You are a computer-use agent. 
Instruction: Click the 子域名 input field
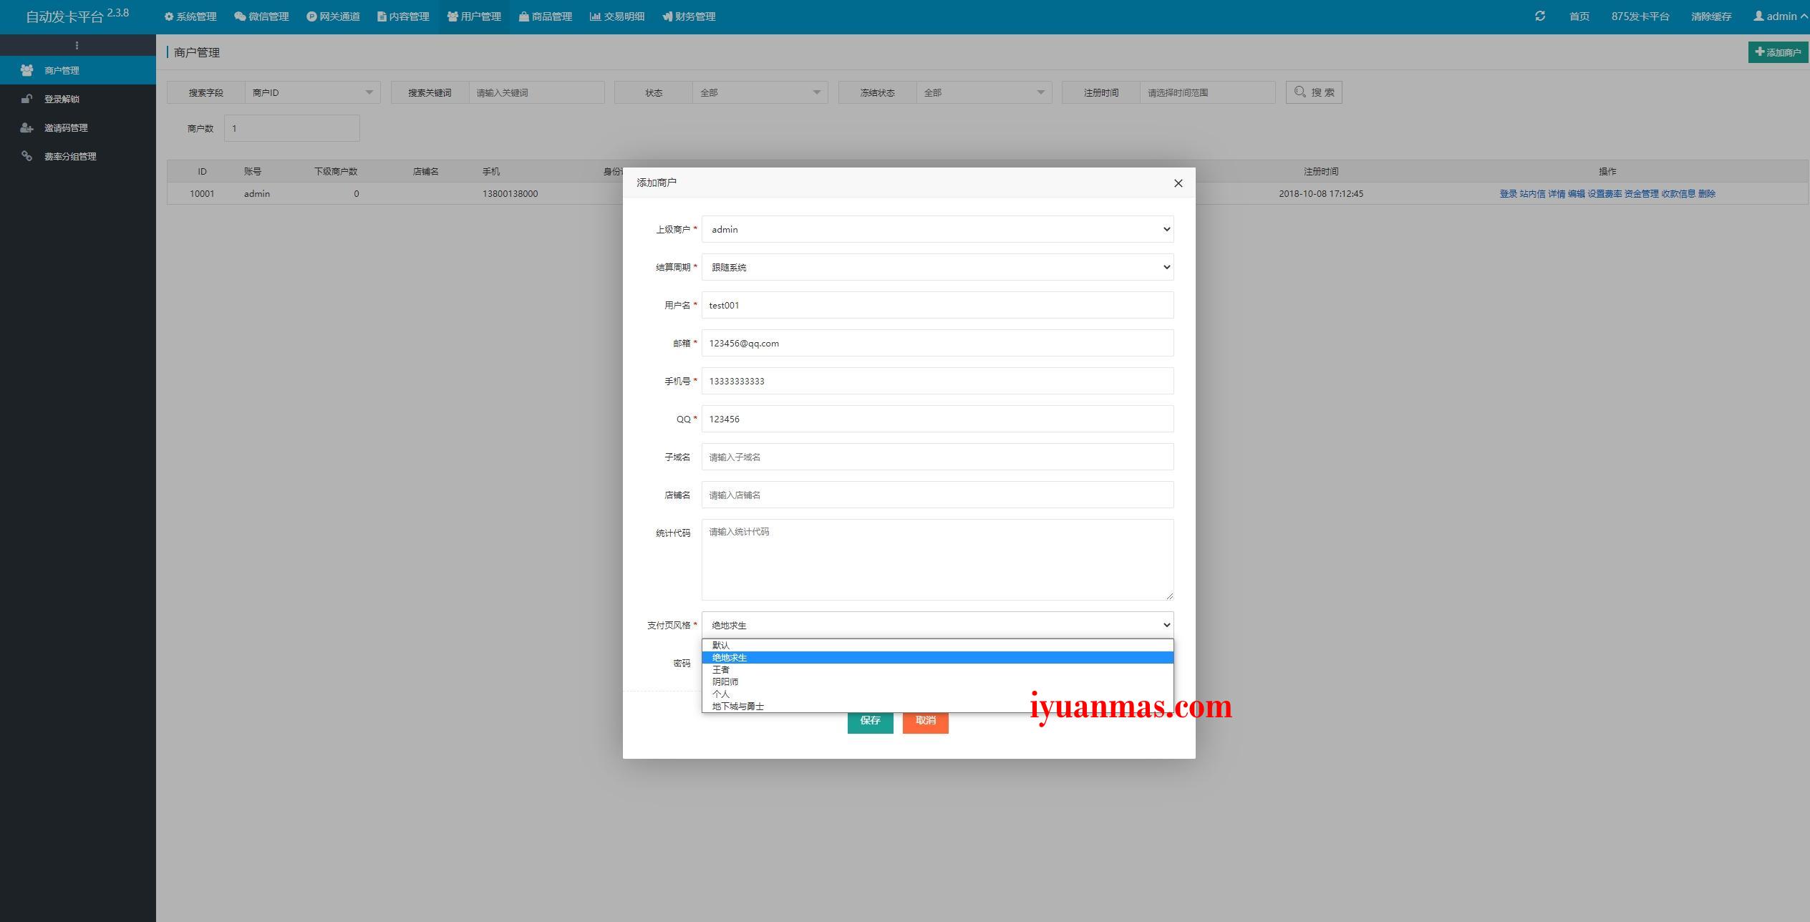937,457
